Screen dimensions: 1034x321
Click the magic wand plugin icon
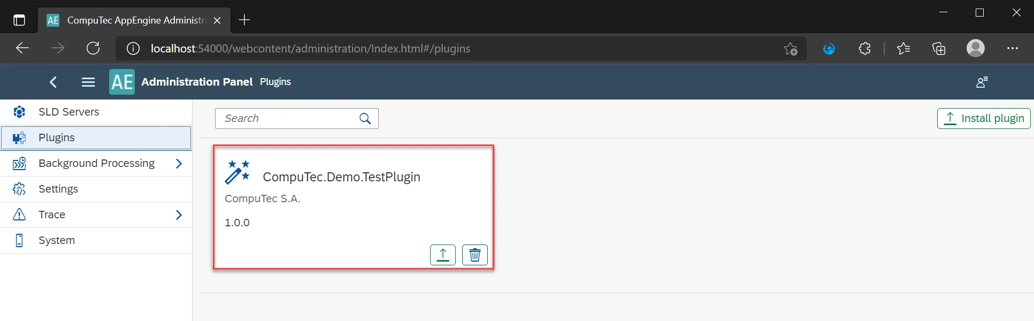click(238, 172)
